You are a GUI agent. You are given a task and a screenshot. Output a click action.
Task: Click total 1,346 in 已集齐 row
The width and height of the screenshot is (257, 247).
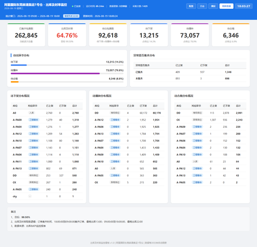click(228, 72)
